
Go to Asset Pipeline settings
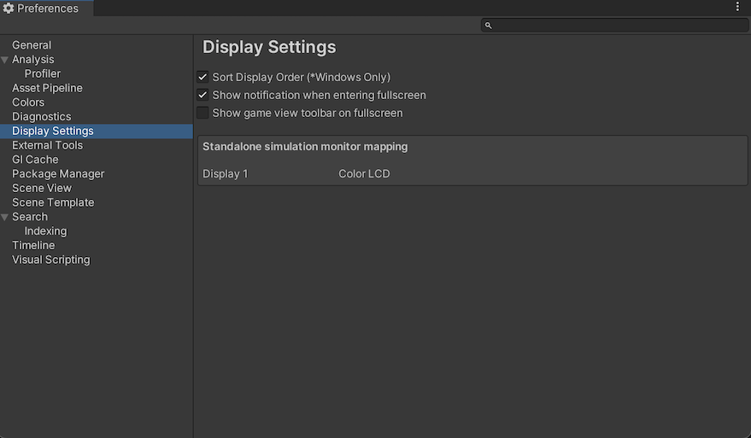point(47,88)
